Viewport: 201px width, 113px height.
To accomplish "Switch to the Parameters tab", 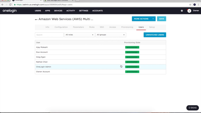I will pos(79,27).
